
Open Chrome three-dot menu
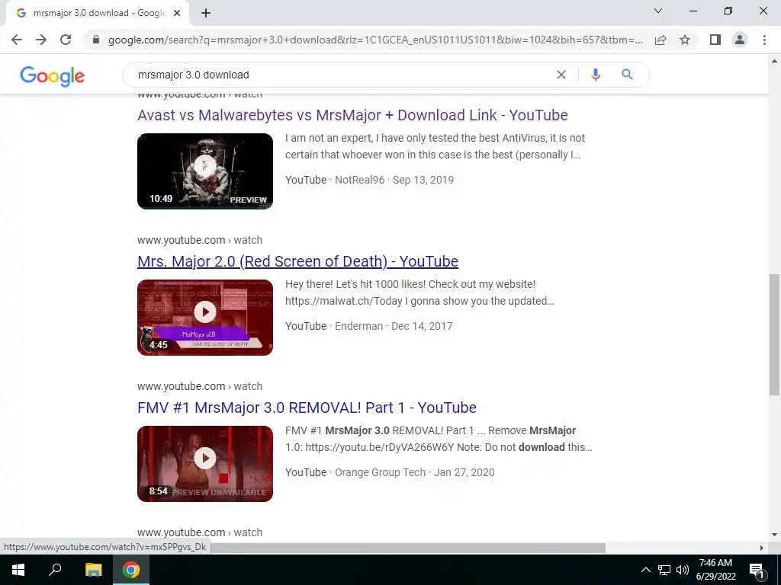764,40
